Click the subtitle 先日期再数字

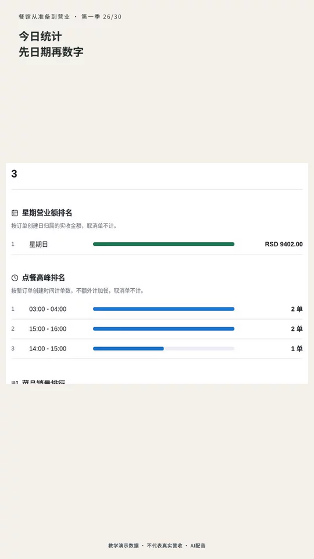click(51, 52)
